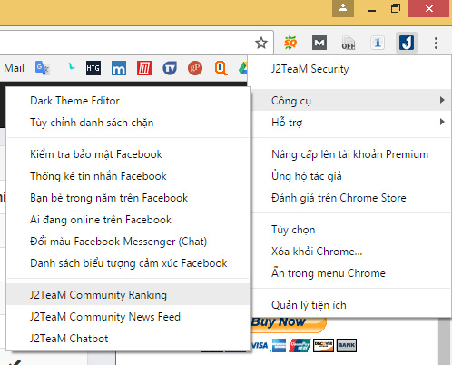The width and height of the screenshot is (452, 365).
Task: Select Bạn bè trong năm trên Facebook
Action: [x=128, y=198]
